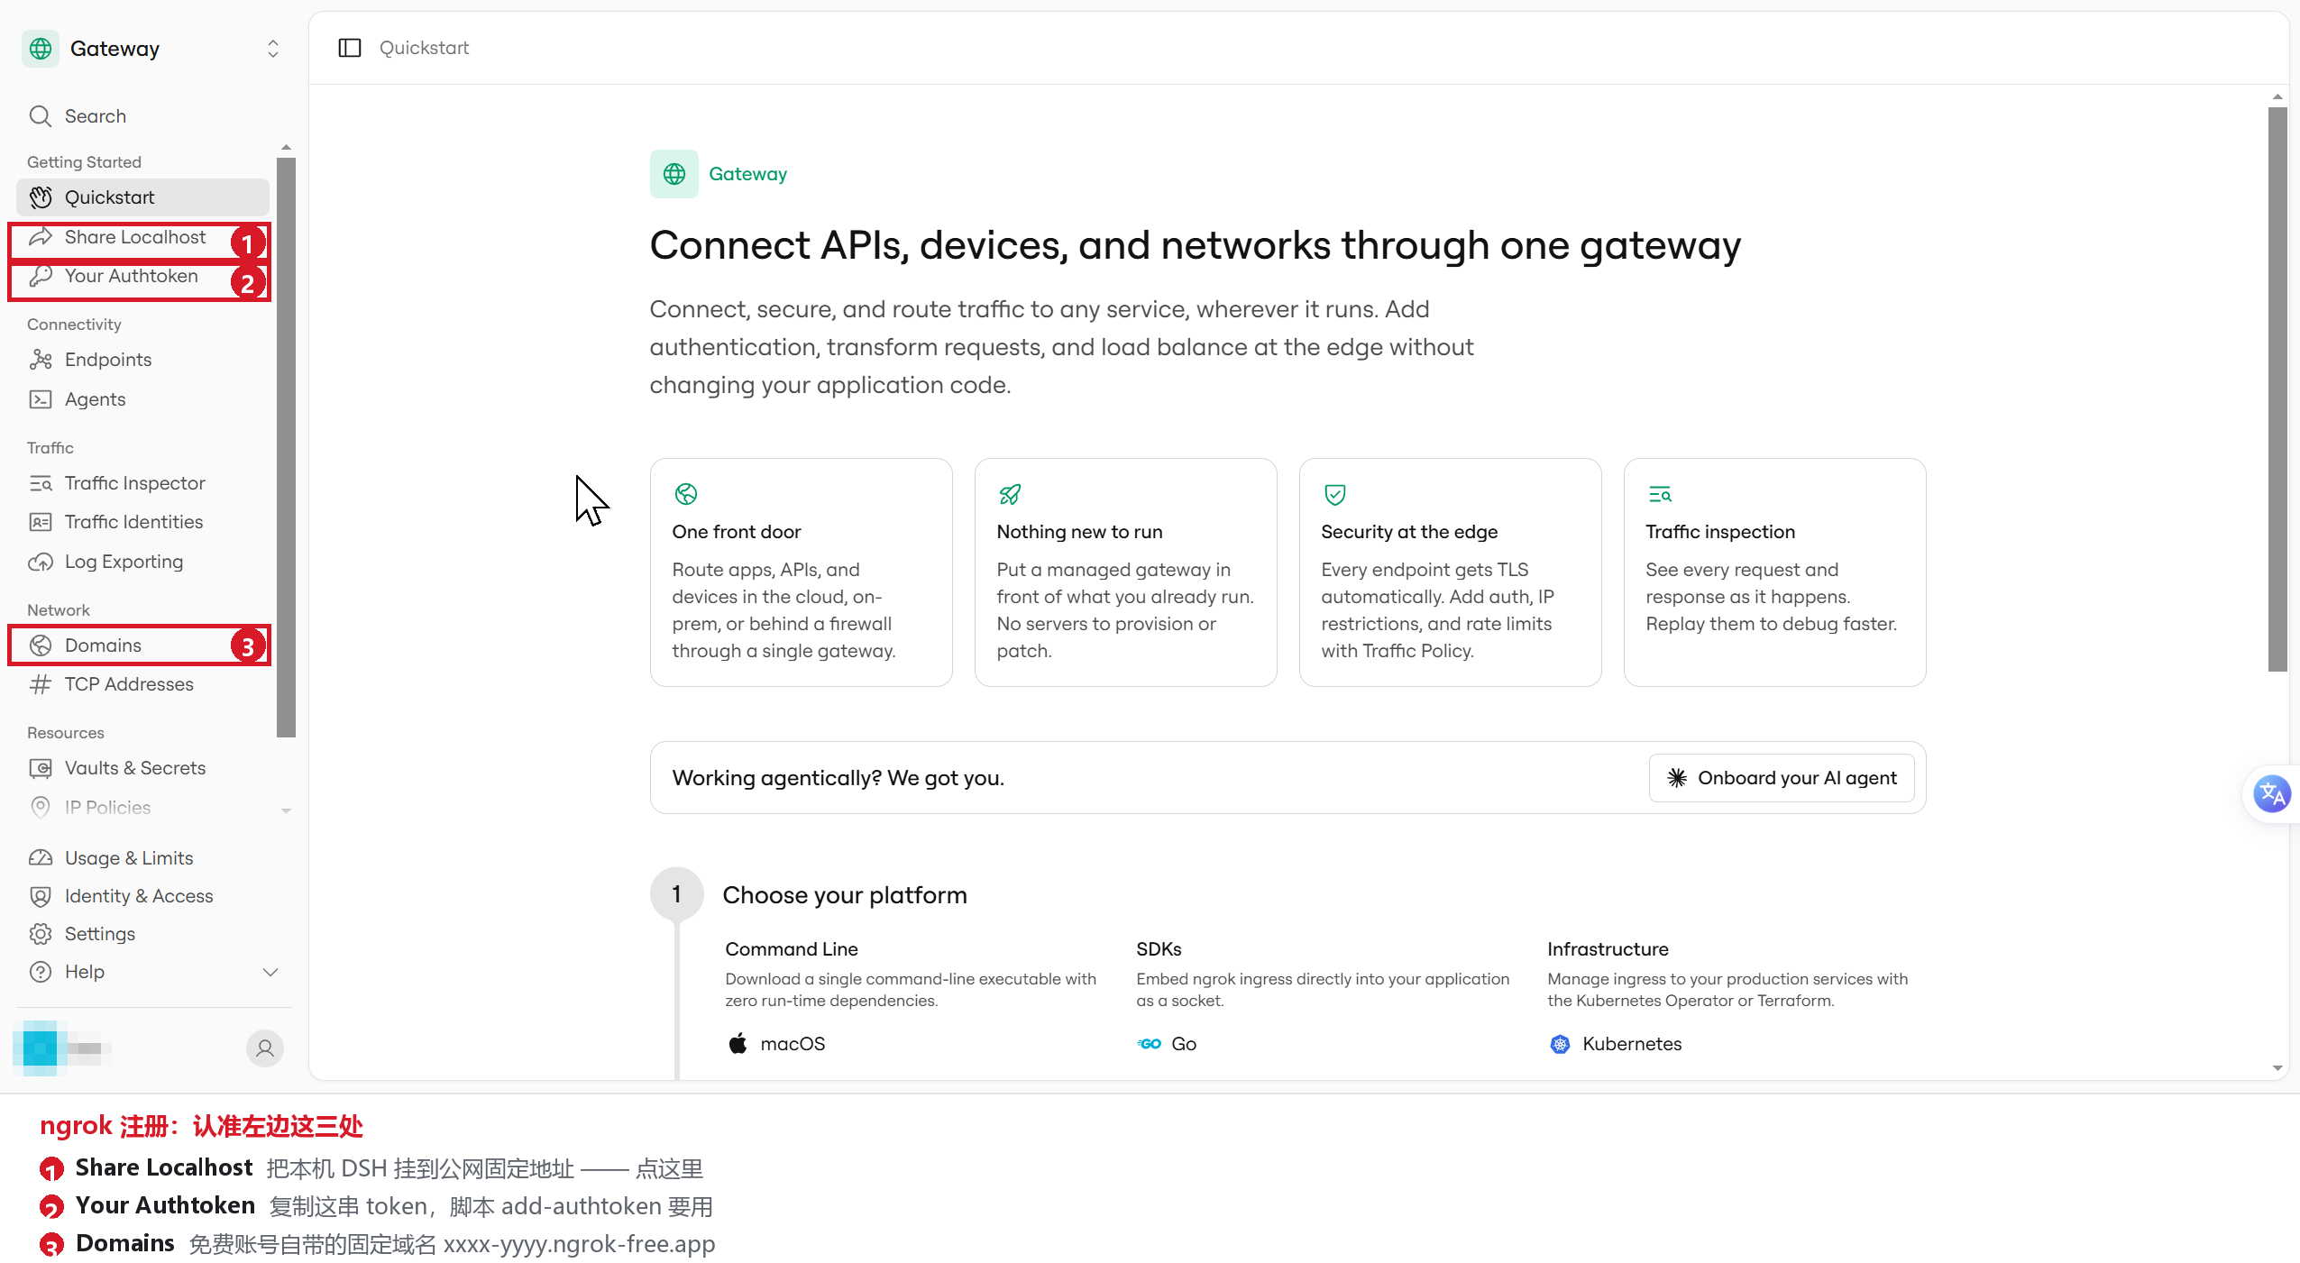Click the Vaults & Secrets icon

click(x=41, y=768)
